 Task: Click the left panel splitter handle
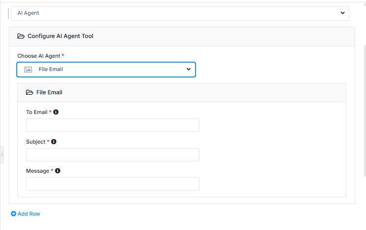click(x=2, y=154)
